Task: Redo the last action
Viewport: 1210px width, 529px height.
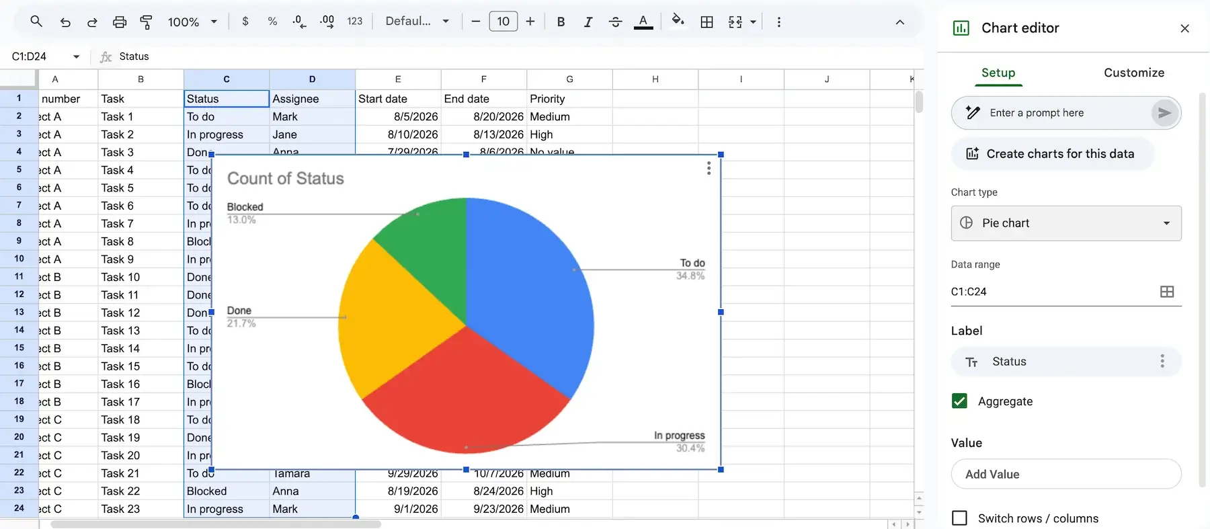Action: (92, 22)
